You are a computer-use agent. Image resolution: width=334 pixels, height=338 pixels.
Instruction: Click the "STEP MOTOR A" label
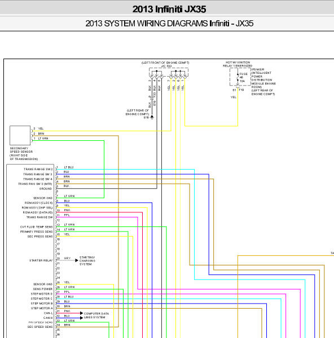42,308
